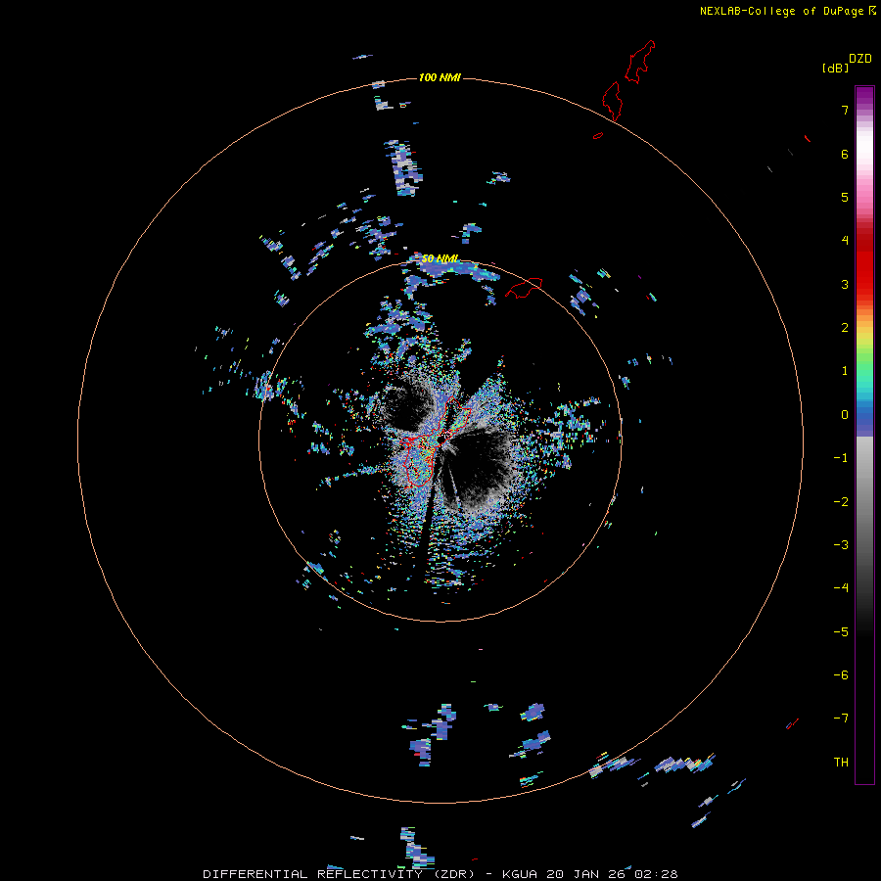Viewport: 881px width, 881px height.
Task: Click the colorbar tick label -4
Action: click(x=841, y=588)
